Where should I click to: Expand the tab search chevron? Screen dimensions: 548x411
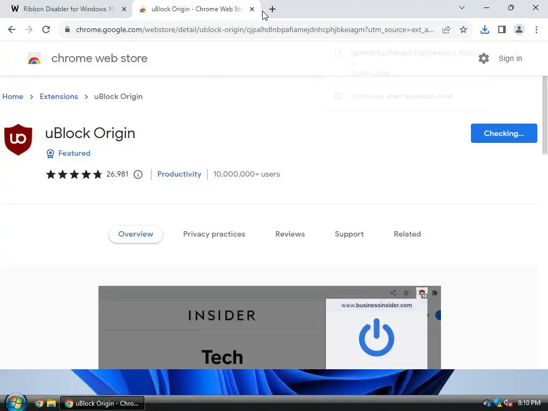coord(462,7)
